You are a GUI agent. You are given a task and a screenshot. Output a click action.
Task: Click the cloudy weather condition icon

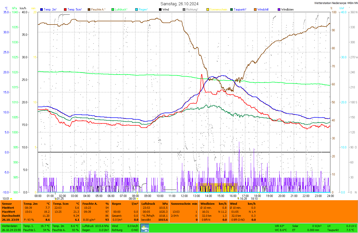pos(145,228)
